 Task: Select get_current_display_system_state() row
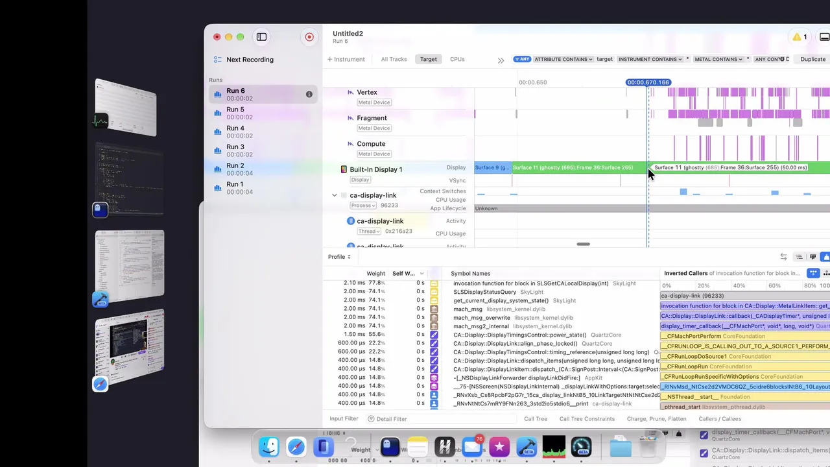[x=493, y=300]
